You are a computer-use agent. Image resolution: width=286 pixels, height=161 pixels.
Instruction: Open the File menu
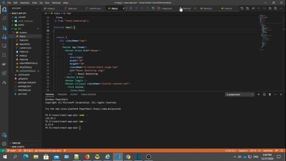9,3
